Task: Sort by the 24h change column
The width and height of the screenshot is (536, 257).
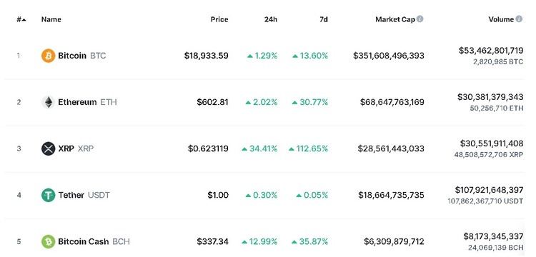Action: (x=271, y=19)
